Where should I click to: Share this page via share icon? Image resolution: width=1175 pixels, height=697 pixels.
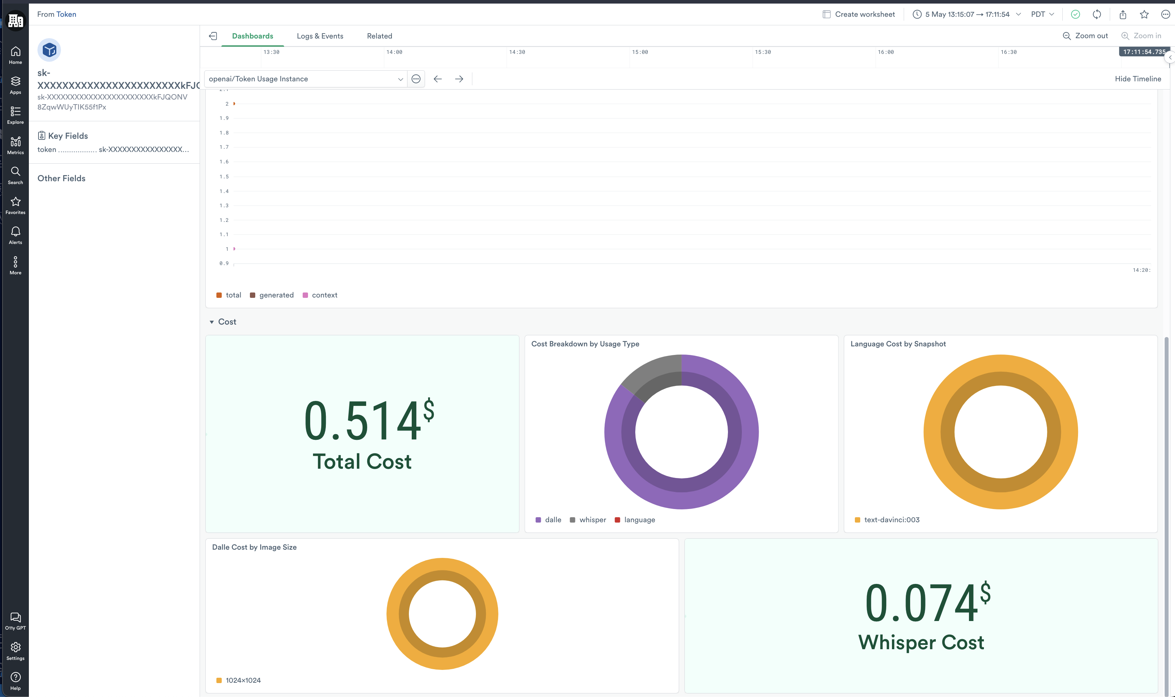[1123, 15]
